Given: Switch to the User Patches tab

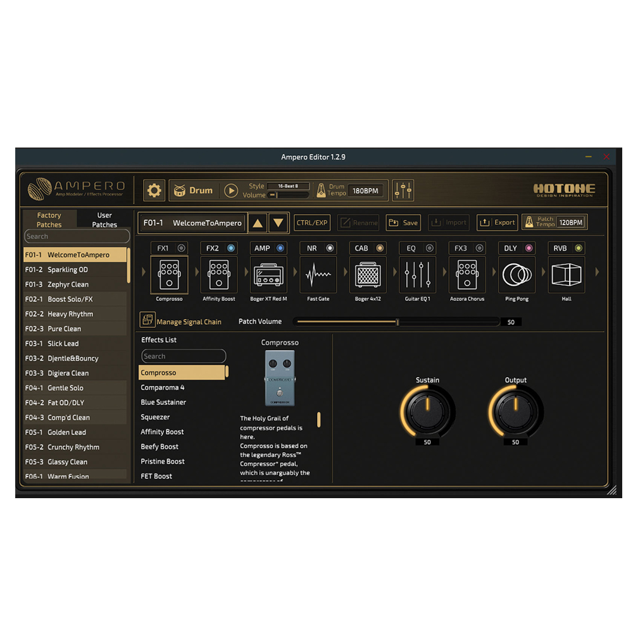Looking at the screenshot, I should tap(104, 220).
